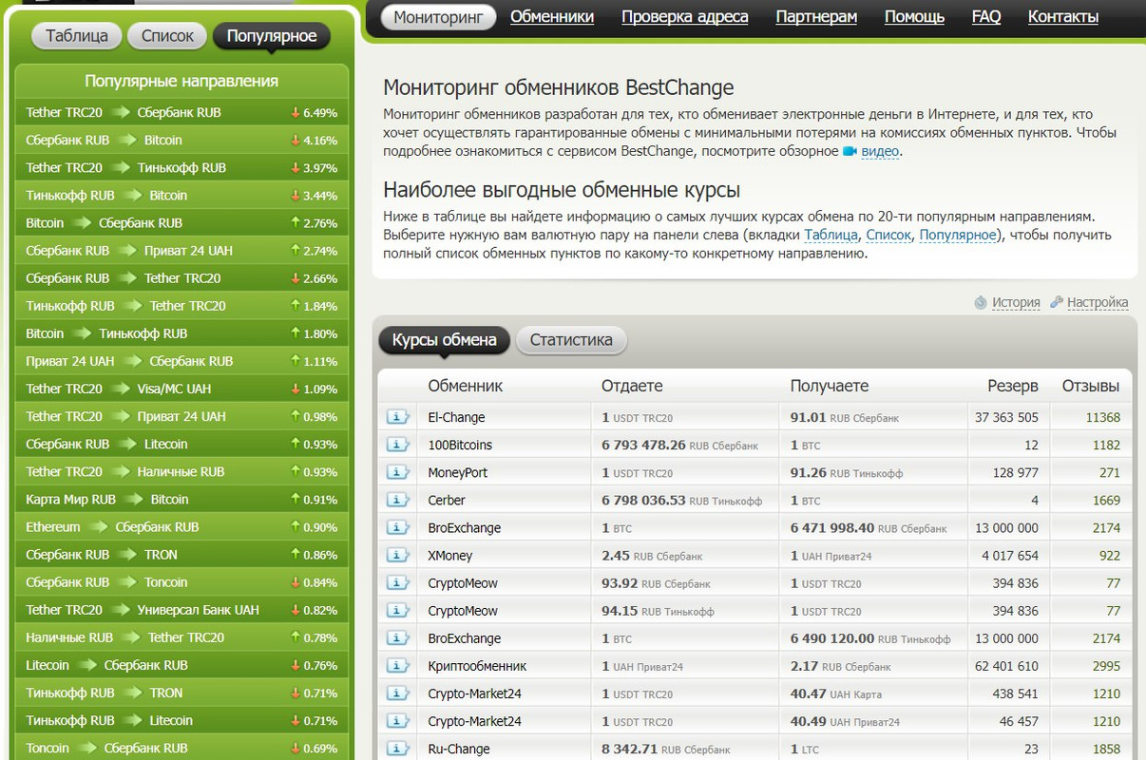Open info icon for Cerber exchanger
This screenshot has width=1146, height=760.
397,500
